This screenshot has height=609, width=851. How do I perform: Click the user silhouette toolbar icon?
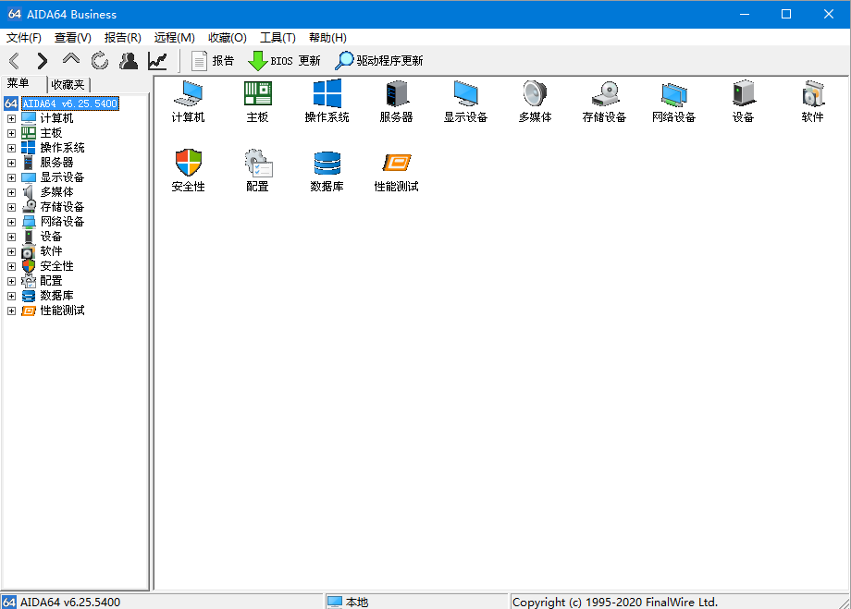point(129,61)
